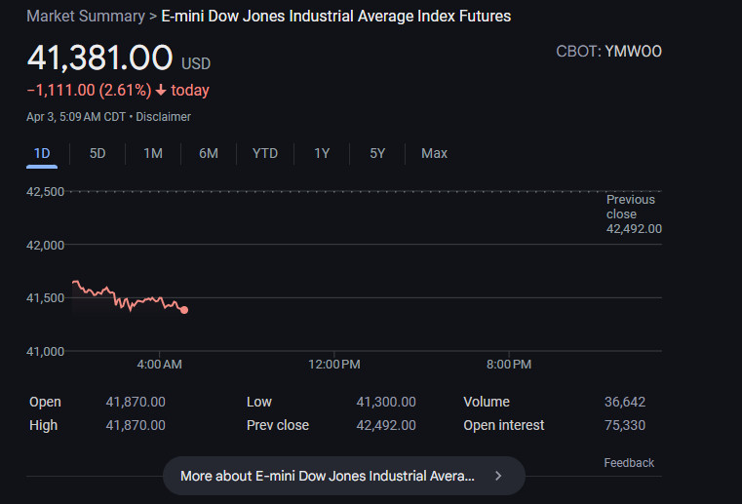The width and height of the screenshot is (742, 504).
Task: Click the Volume value 36,642
Action: tap(625, 402)
